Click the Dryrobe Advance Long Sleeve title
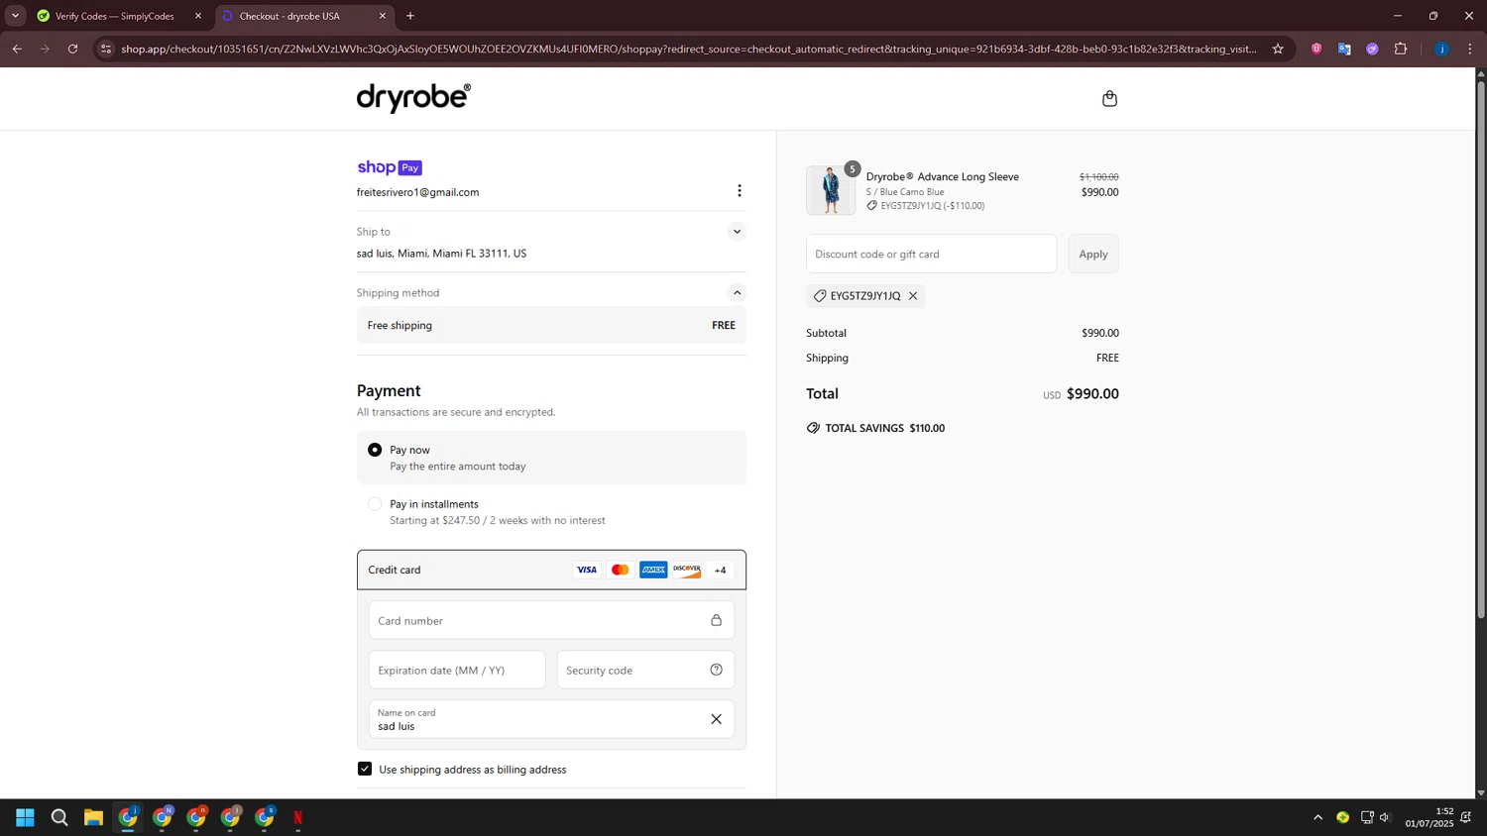 942,176
